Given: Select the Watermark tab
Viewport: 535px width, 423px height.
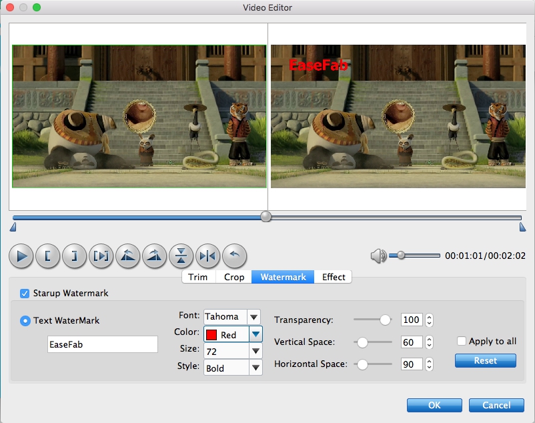Looking at the screenshot, I should (x=284, y=277).
